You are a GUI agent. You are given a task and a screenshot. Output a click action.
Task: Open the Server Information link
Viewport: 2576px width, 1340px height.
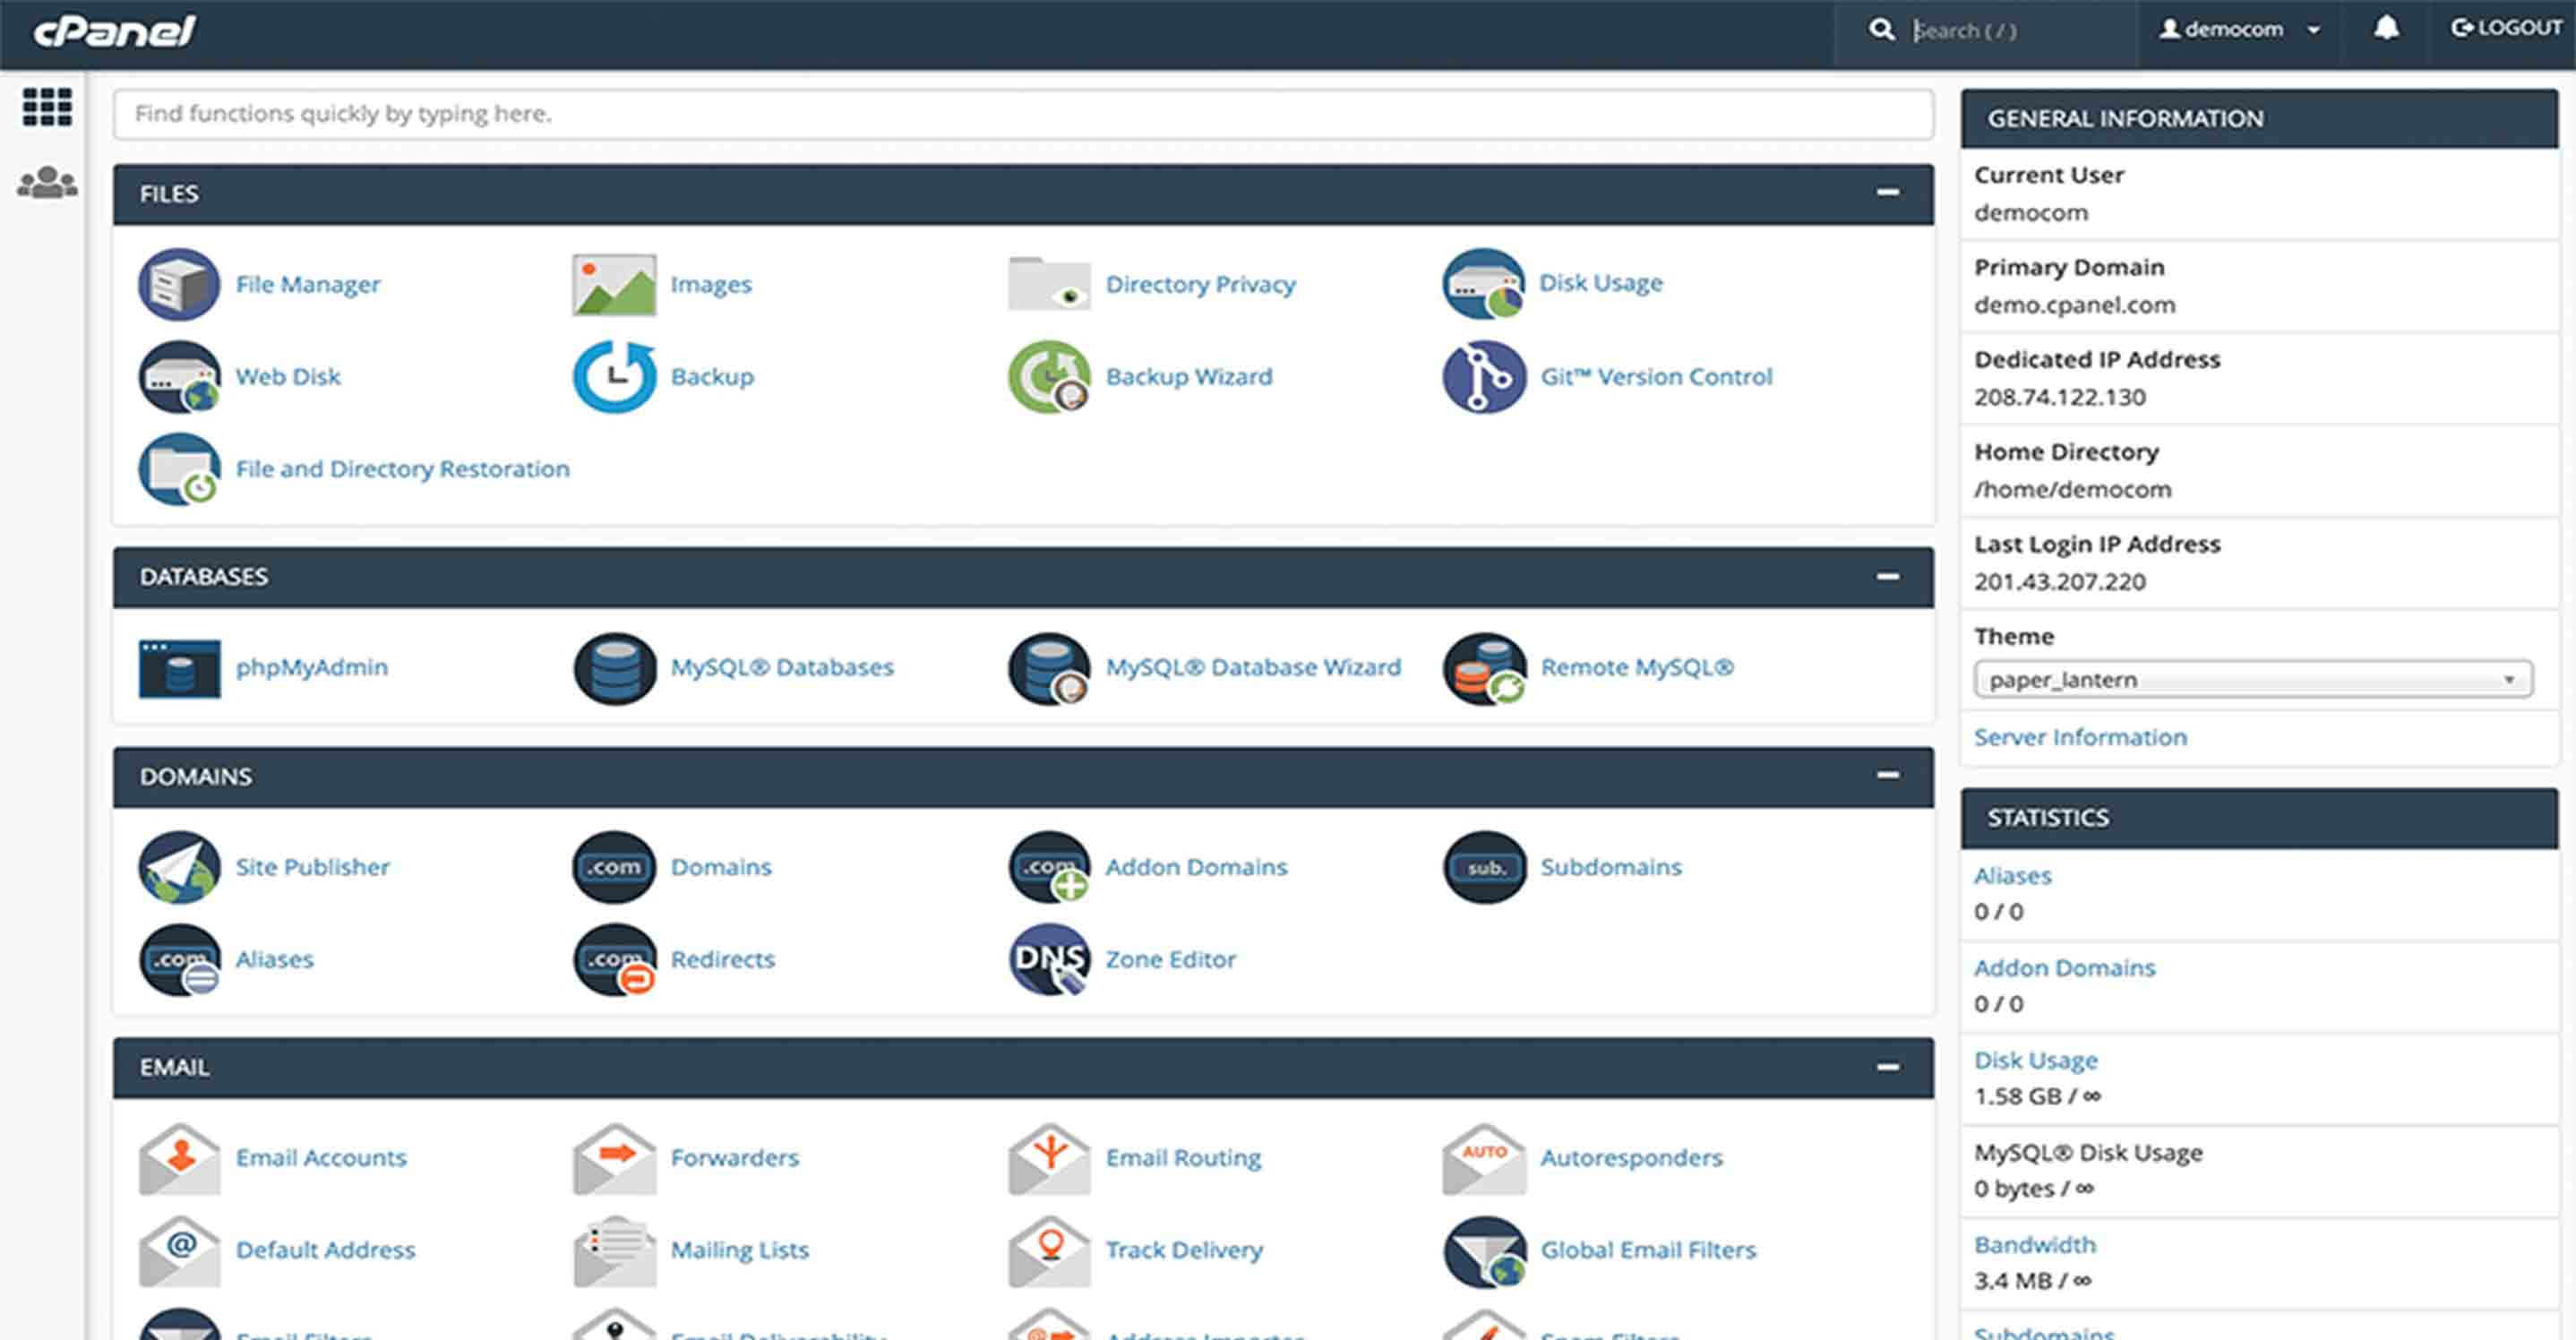coord(2080,737)
